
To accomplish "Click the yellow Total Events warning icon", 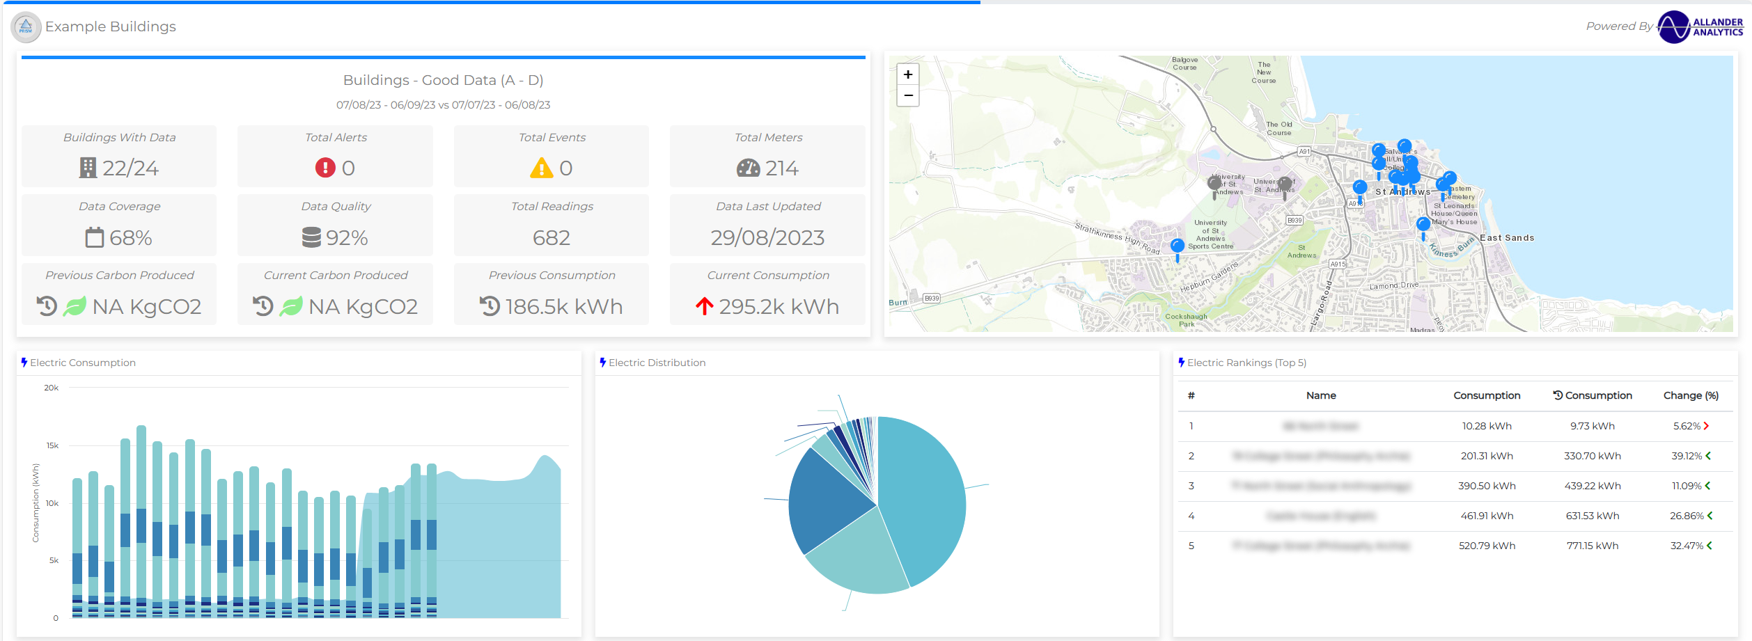I will click(x=542, y=167).
